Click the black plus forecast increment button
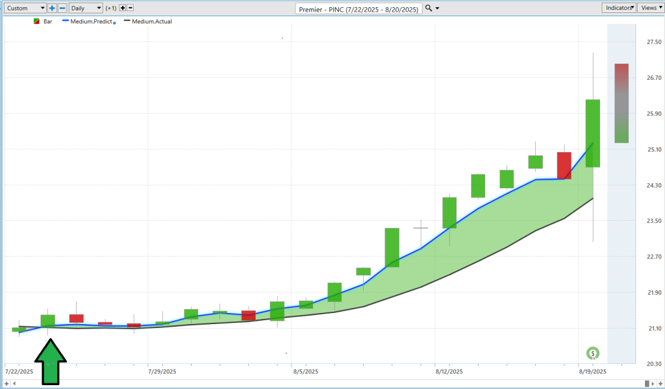Screen dimensions: 665x389 [122, 8]
